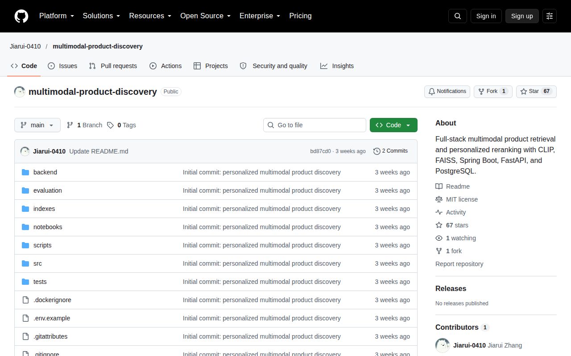Click the star icon beside 67 stars
This screenshot has width=571, height=356.
(439, 225)
